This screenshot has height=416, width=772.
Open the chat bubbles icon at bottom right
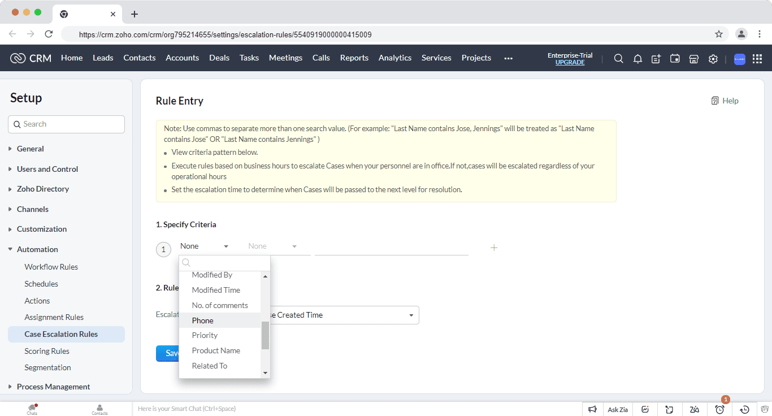764,409
